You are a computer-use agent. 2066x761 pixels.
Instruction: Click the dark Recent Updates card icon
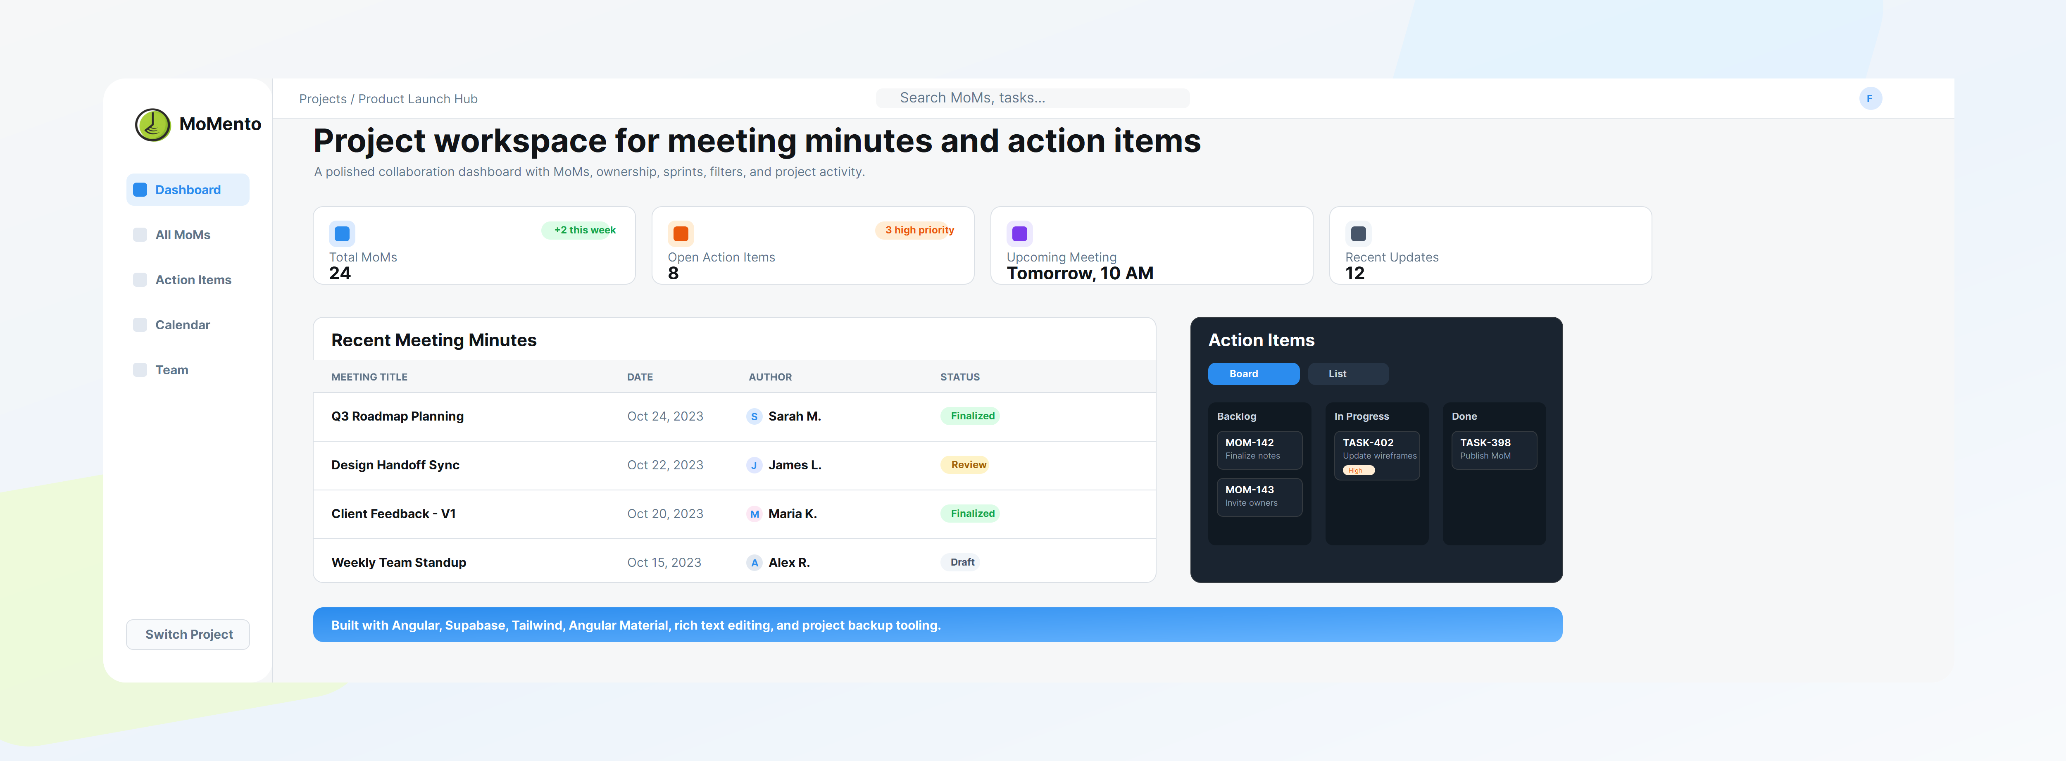(x=1358, y=233)
